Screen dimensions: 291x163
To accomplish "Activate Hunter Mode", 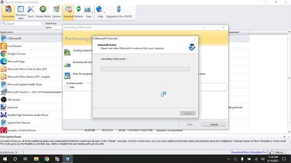I will (43, 12).
